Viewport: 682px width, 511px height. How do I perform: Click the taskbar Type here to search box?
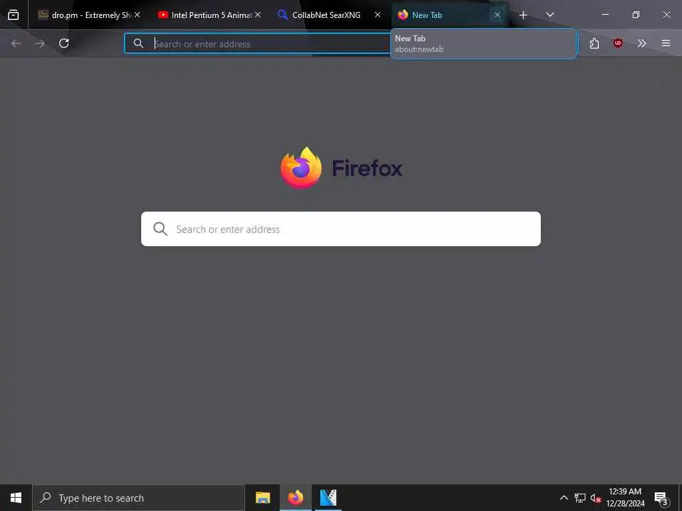[x=139, y=498]
